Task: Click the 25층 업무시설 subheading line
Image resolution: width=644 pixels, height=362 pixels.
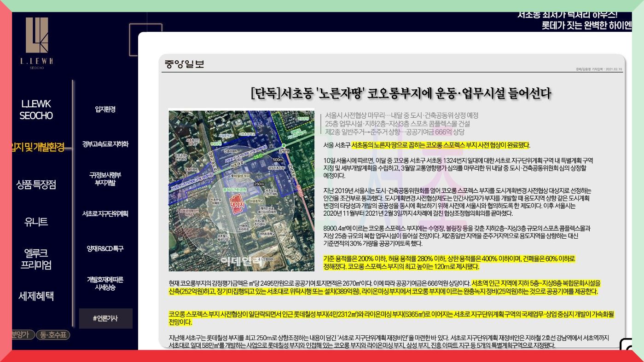Action: [397, 124]
